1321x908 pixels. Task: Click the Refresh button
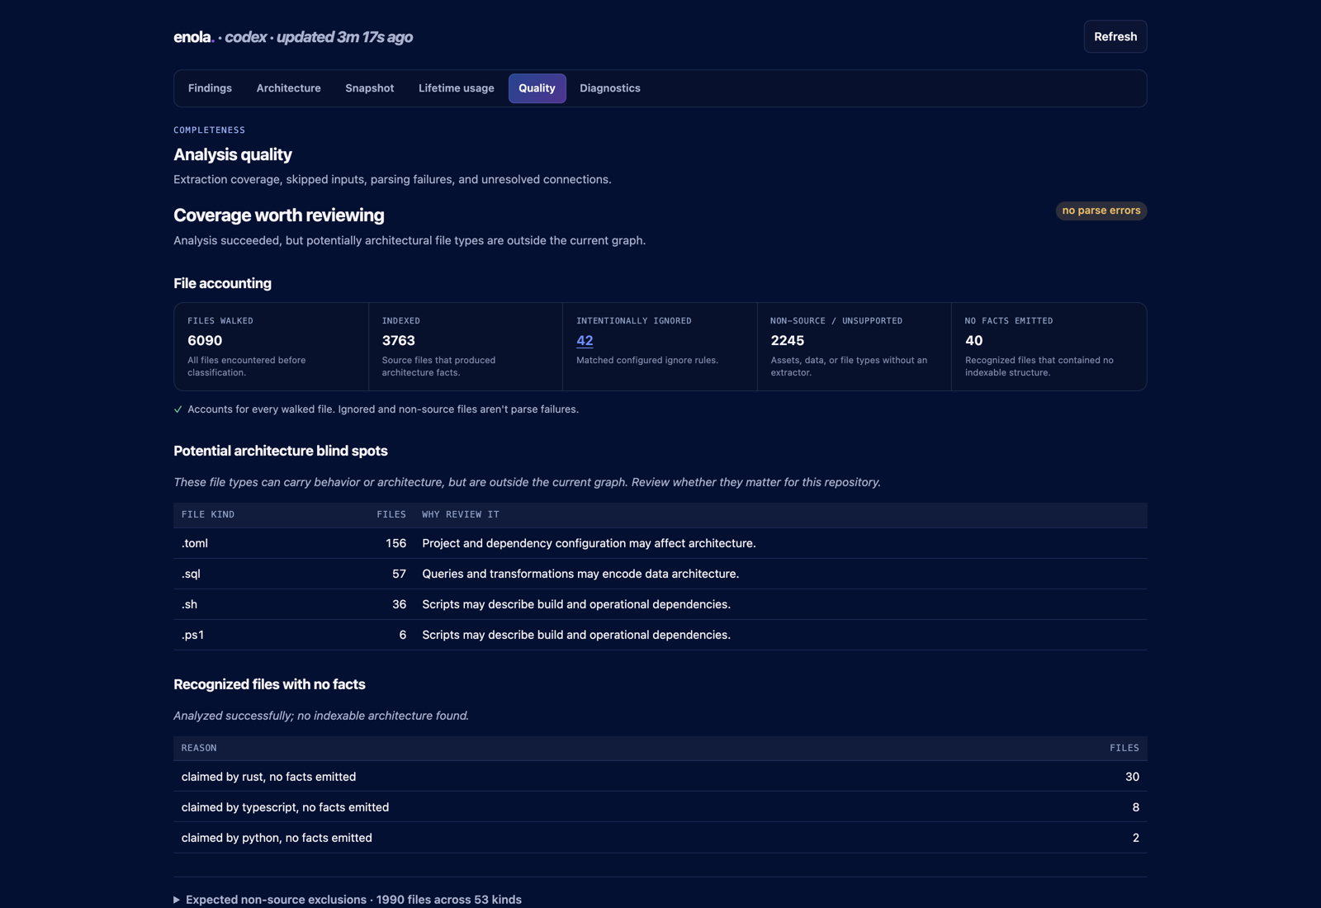(1115, 36)
